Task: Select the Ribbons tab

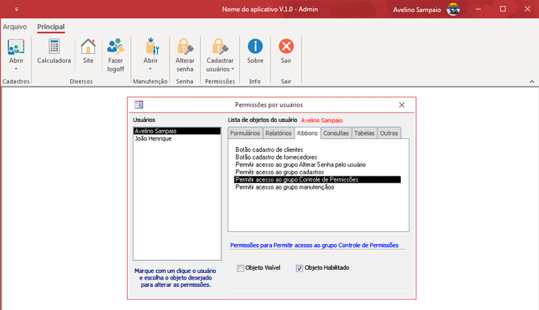Action: pos(307,133)
